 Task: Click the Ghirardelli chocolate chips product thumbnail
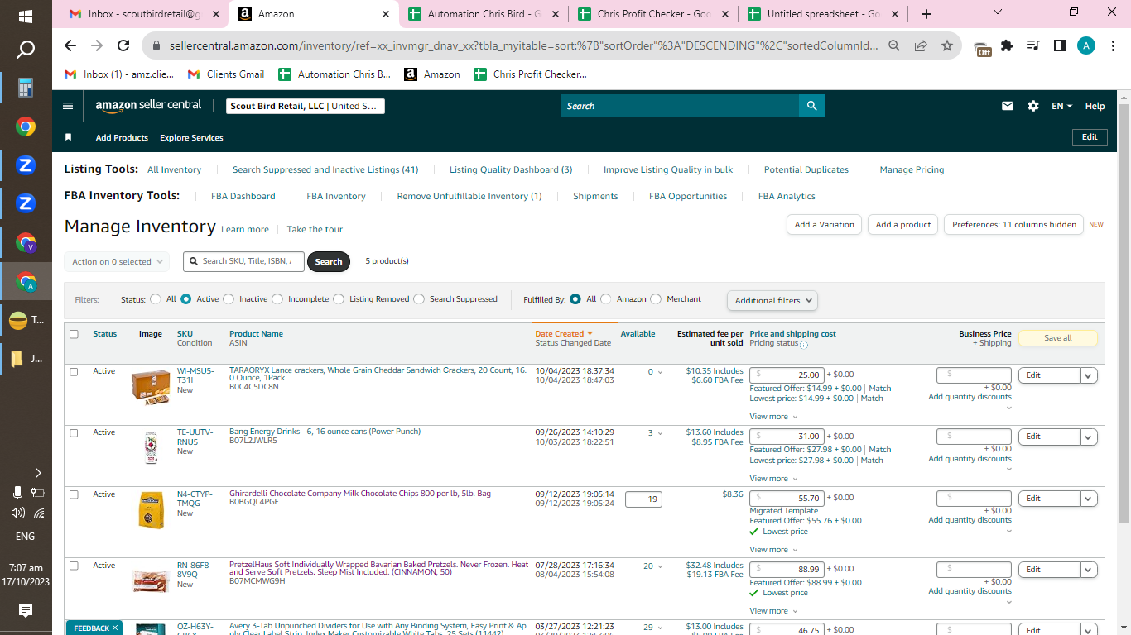click(x=151, y=510)
